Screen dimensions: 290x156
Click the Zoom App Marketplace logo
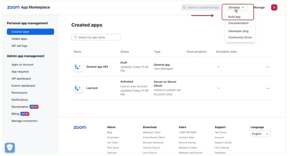[29, 7]
